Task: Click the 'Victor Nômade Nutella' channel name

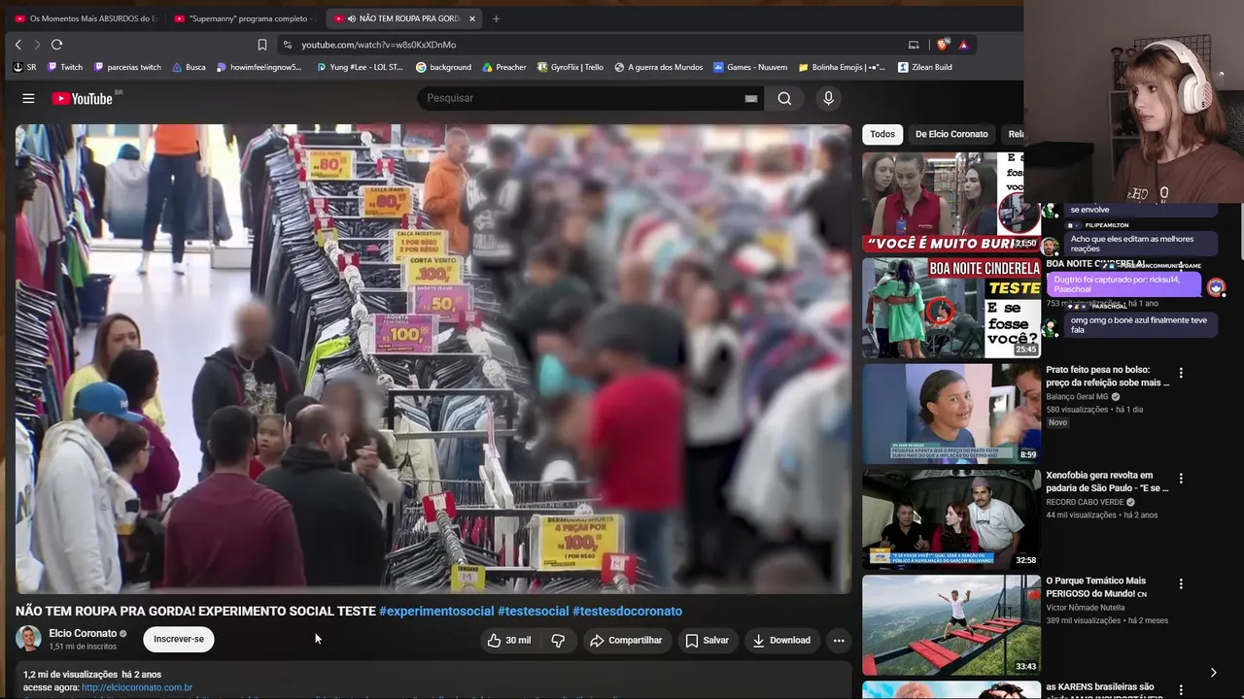Action: click(x=1086, y=608)
